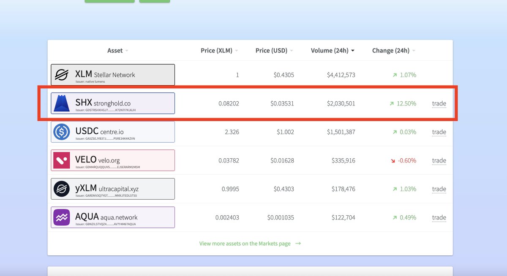Image resolution: width=507 pixels, height=276 pixels.
Task: Click the $2,030,501 SHX volume value
Action: click(341, 103)
